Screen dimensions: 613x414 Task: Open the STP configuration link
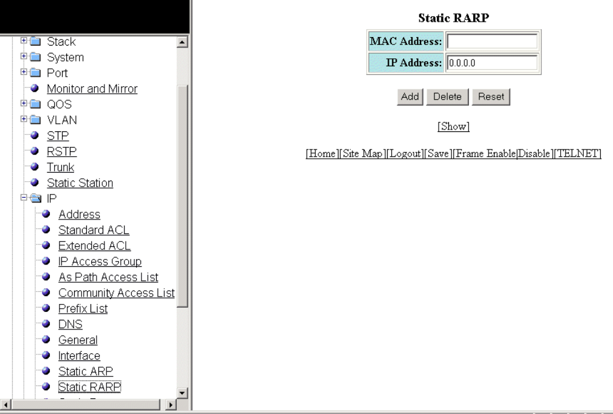[58, 136]
